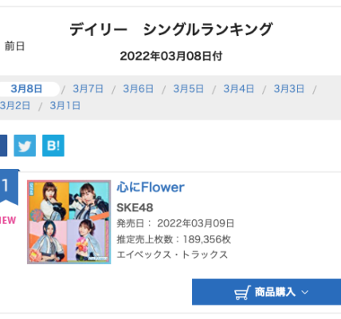Expand the 商品購入 dropdown chevron
The width and height of the screenshot is (341, 319).
(x=305, y=293)
